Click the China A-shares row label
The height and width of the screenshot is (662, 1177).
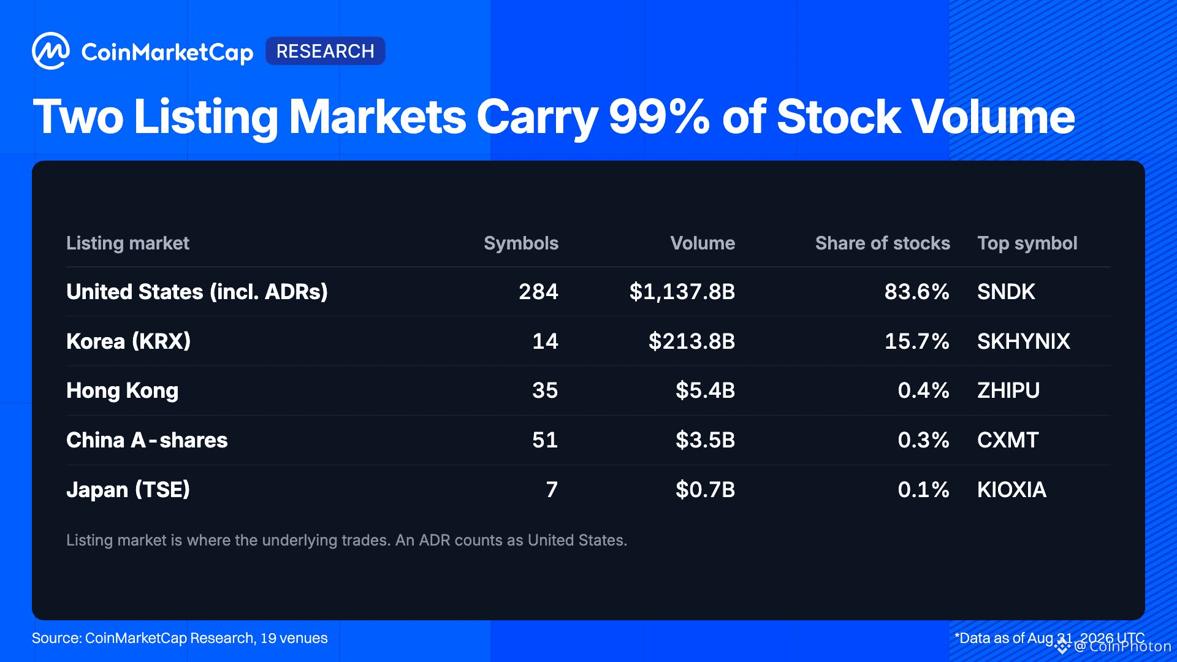tap(147, 440)
